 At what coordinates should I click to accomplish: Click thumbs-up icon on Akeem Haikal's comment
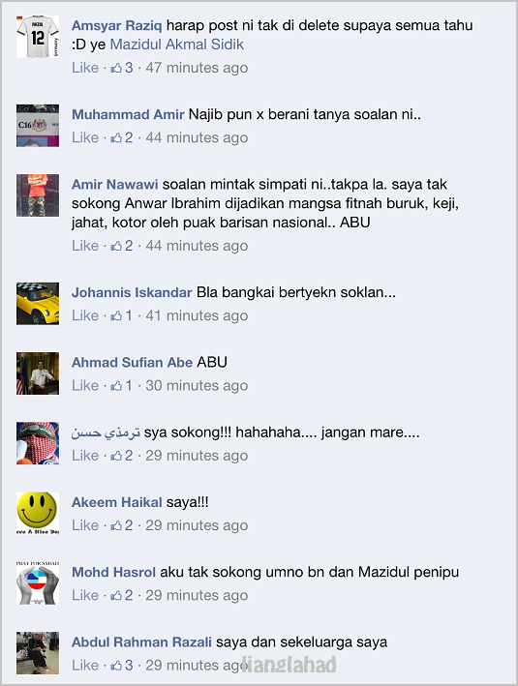point(116,525)
